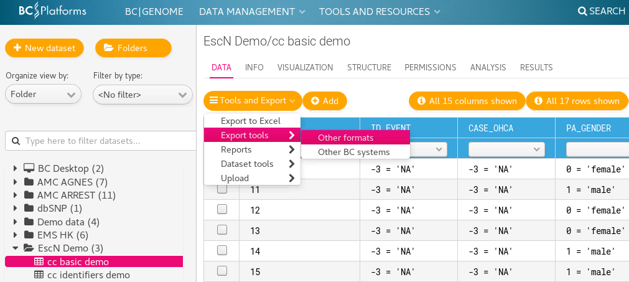629x282 pixels.
Task: Expand the BC Desktop tree node
Action: tap(16, 169)
